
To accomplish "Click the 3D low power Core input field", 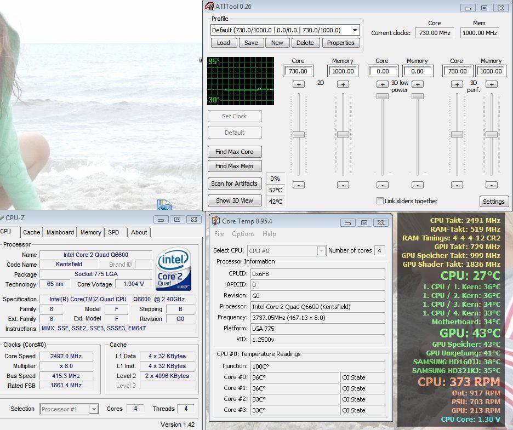I will tap(383, 71).
